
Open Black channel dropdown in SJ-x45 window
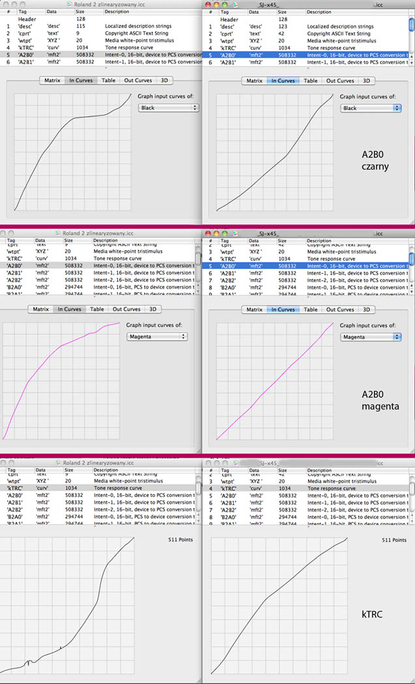[371, 107]
